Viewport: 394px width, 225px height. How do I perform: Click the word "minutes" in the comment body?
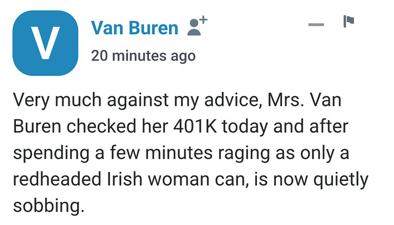(179, 153)
